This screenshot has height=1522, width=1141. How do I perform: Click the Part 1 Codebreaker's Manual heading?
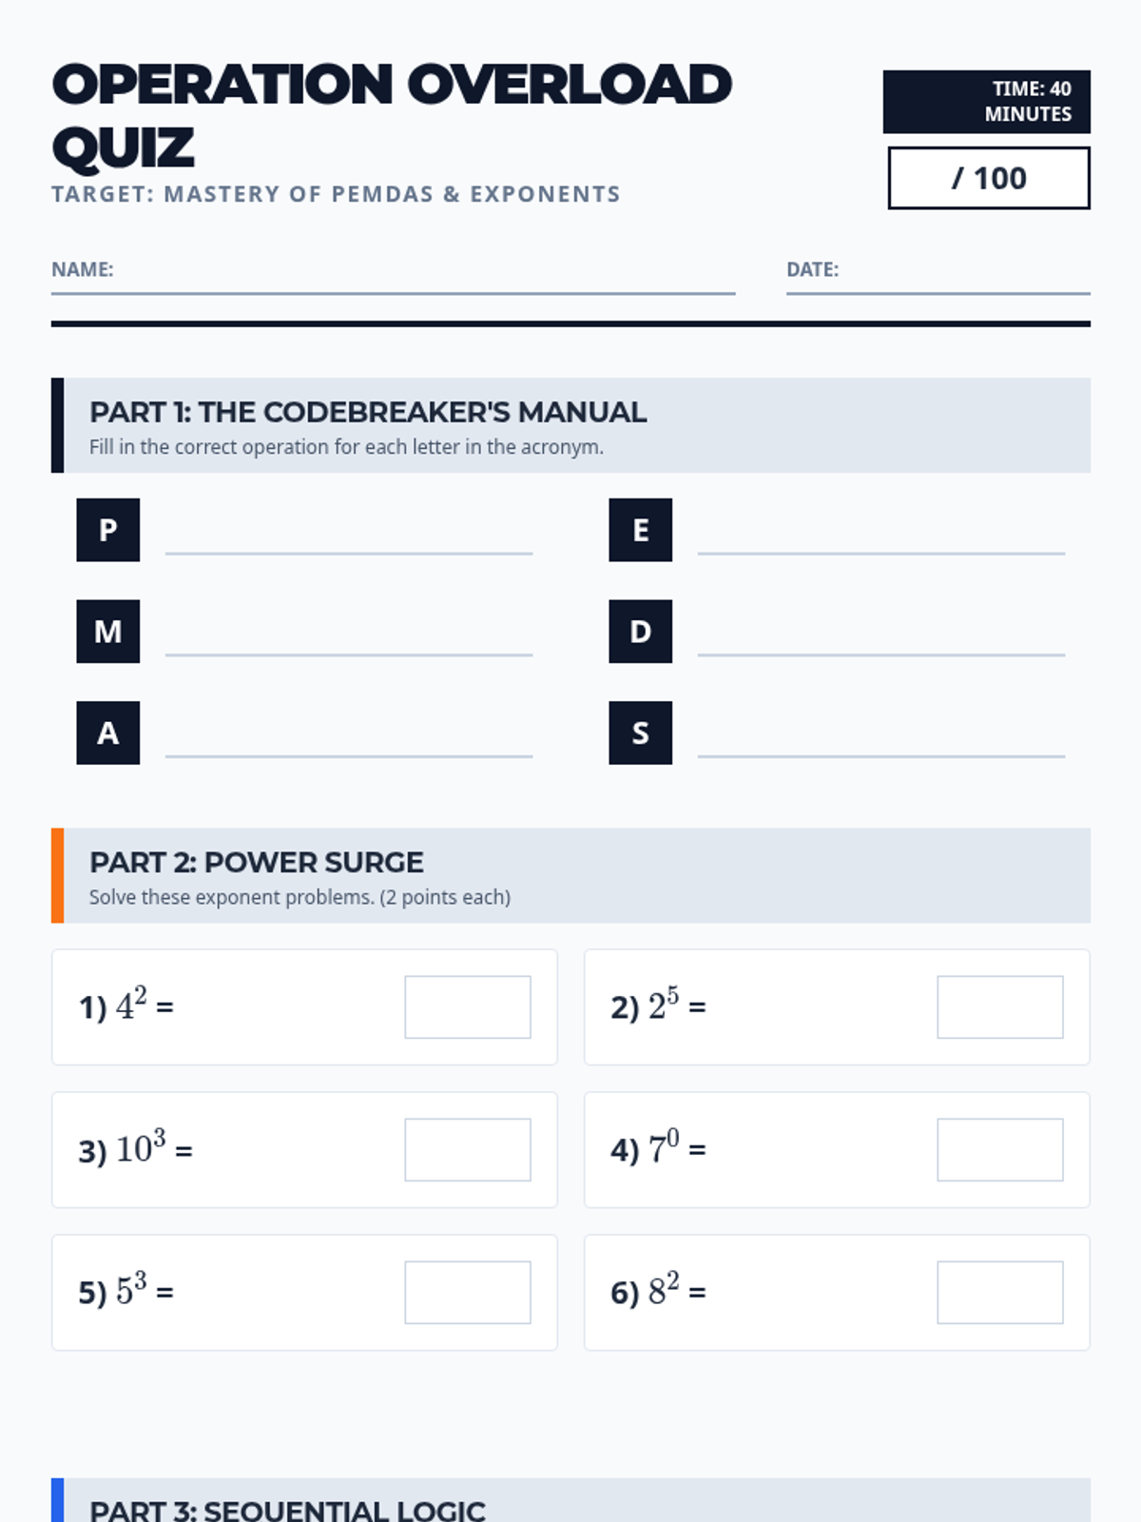[x=368, y=412]
